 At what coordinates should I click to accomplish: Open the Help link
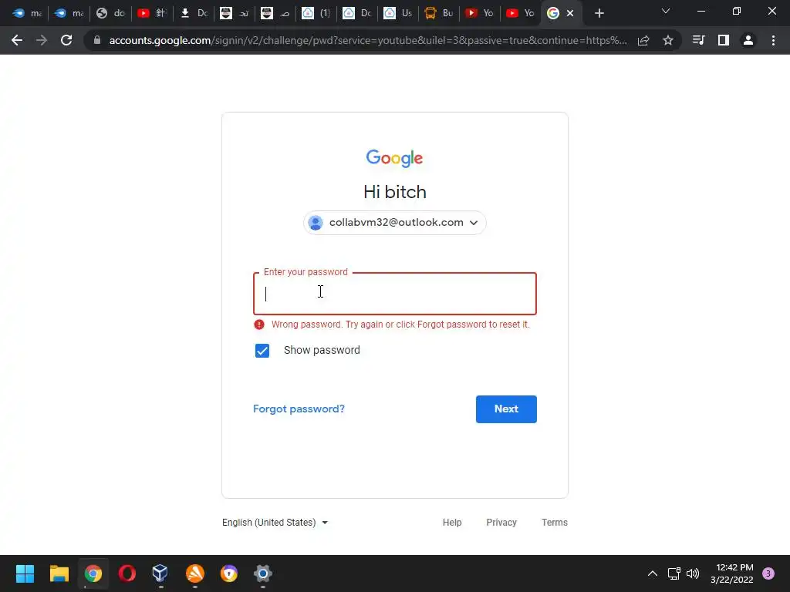452,523
